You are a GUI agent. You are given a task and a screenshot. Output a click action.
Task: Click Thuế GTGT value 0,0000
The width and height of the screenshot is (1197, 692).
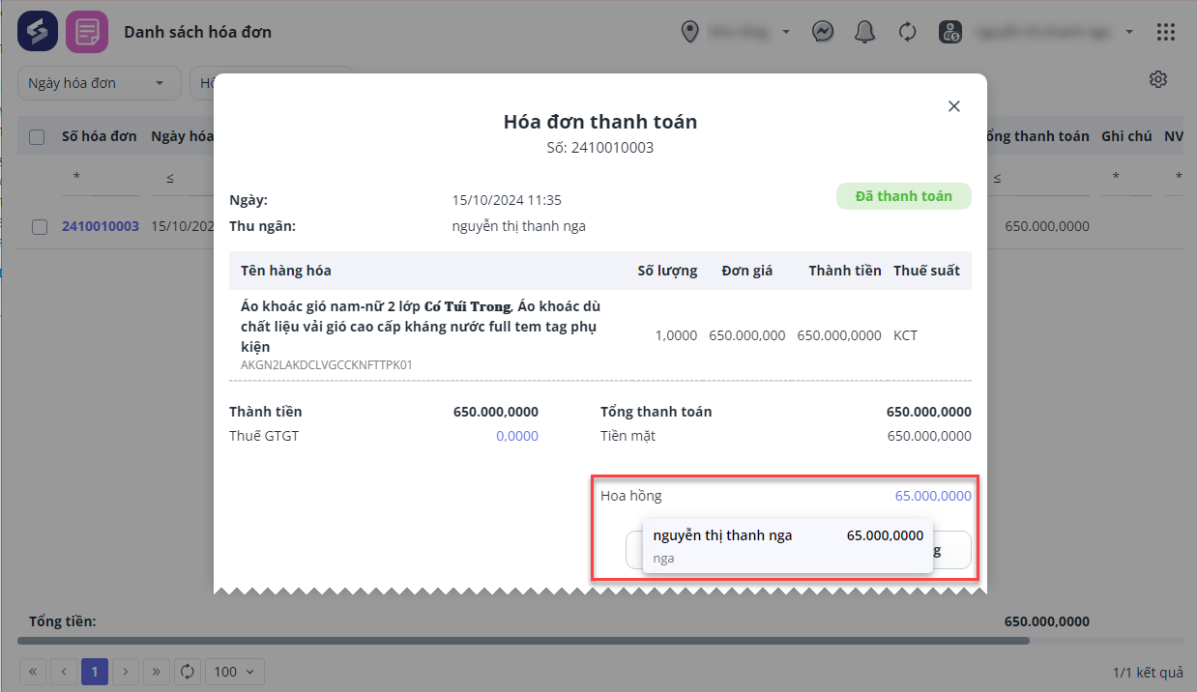517,436
